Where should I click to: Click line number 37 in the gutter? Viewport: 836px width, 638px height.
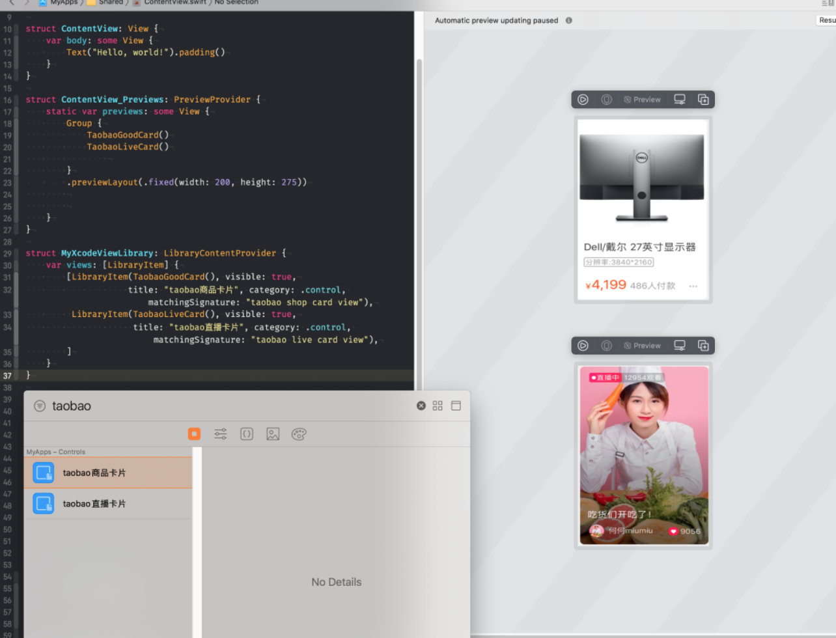pyautogui.click(x=7, y=376)
